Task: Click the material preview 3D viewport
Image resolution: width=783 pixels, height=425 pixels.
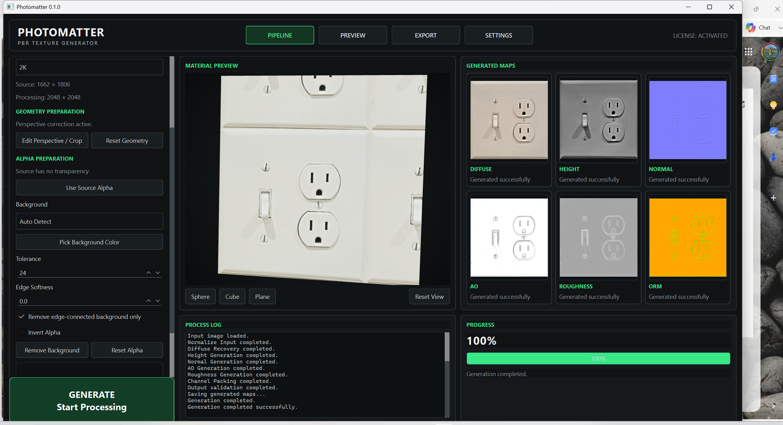Action: (x=317, y=179)
